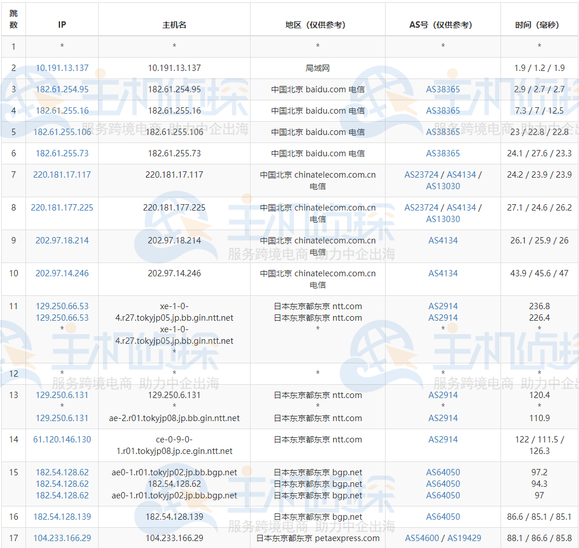Click the 202.97.18.214 IP link
The width and height of the screenshot is (579, 548).
pos(62,240)
